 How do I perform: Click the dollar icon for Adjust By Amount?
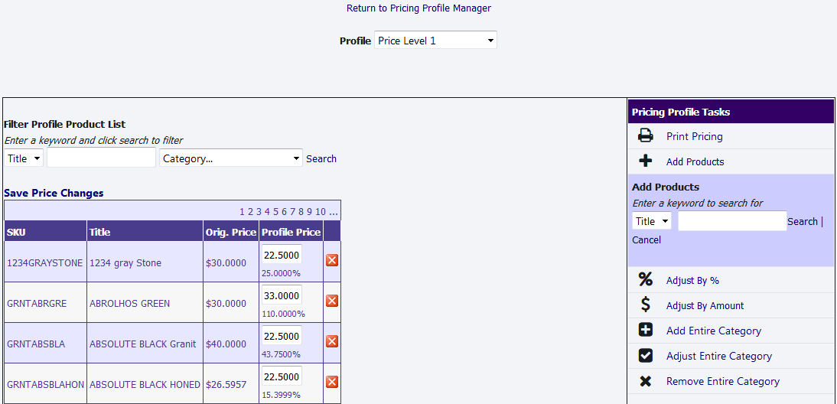[646, 305]
